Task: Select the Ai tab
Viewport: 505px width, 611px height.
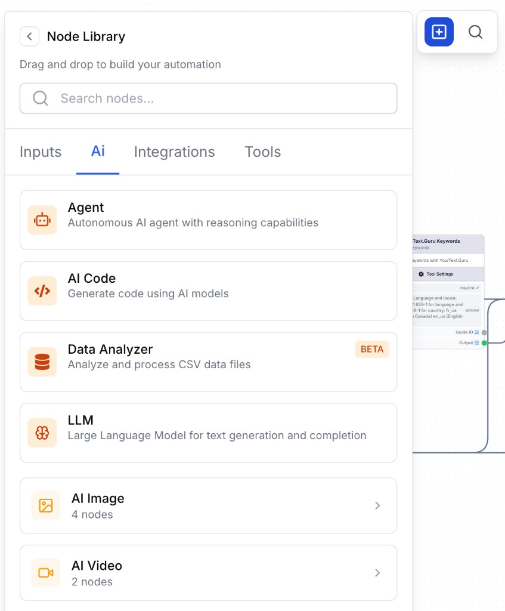Action: coord(98,151)
